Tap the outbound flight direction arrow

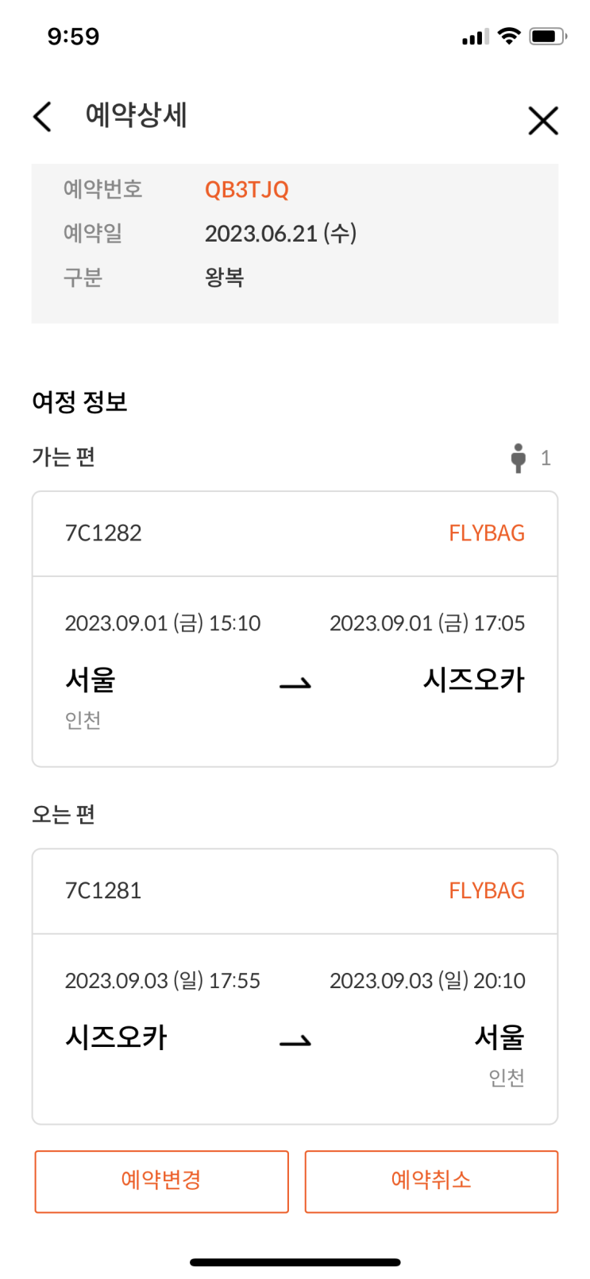(295, 684)
